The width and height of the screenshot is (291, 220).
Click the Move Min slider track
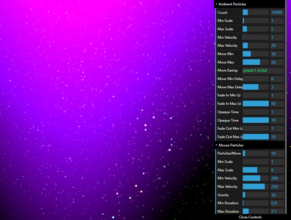pyautogui.click(x=256, y=54)
